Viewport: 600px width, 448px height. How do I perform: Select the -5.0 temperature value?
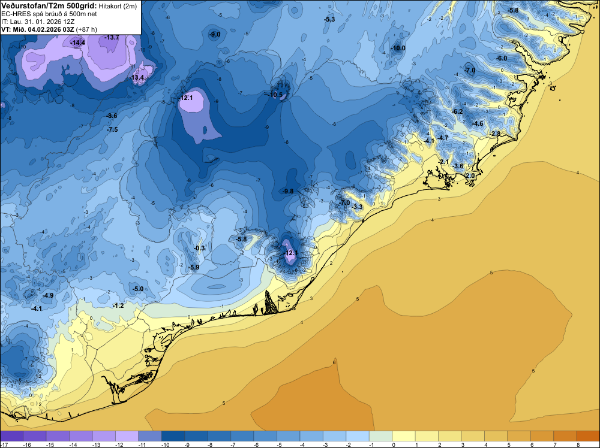[138, 289]
